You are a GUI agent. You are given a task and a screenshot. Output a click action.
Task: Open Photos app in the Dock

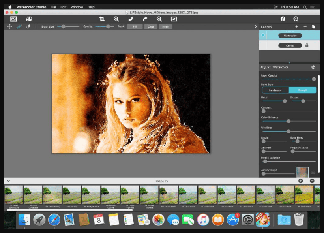click(158, 219)
